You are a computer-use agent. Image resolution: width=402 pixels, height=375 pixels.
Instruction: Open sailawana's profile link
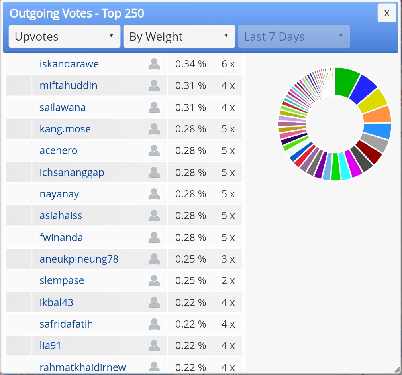tap(63, 107)
